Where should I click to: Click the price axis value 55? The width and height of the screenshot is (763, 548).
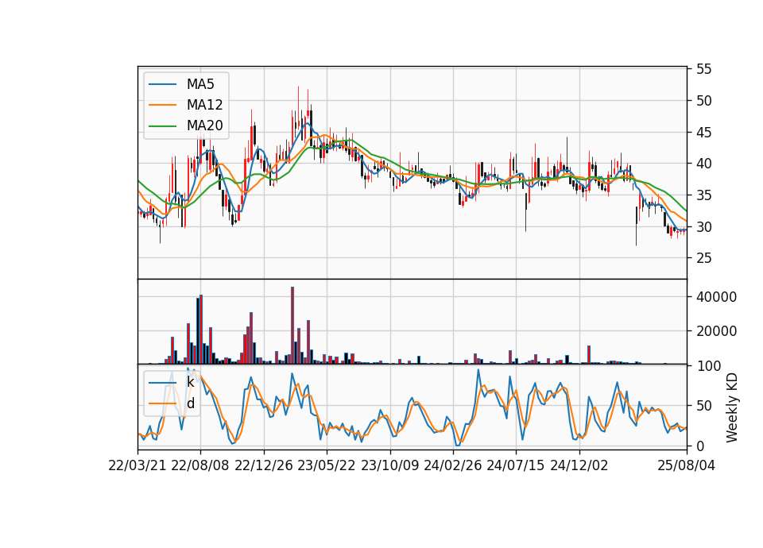703,69
